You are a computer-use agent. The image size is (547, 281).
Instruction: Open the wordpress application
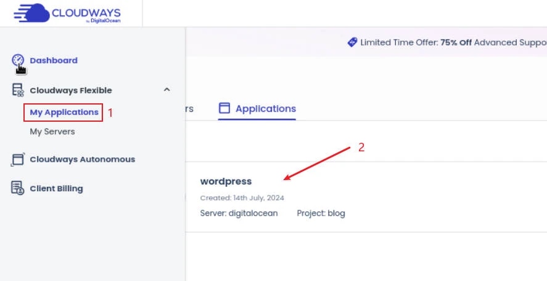pyautogui.click(x=226, y=181)
